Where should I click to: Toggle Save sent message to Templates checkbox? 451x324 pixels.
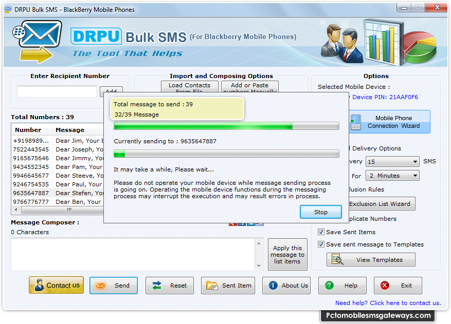point(321,244)
